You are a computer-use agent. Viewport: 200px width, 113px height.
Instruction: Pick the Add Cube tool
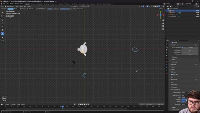coord(2,41)
